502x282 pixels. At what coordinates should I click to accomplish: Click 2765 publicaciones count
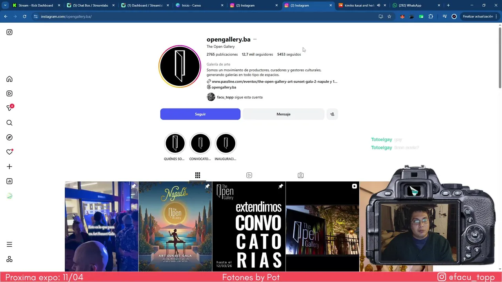coord(222,54)
